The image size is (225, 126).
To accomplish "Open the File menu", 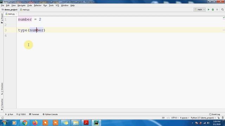I will 2,6.
